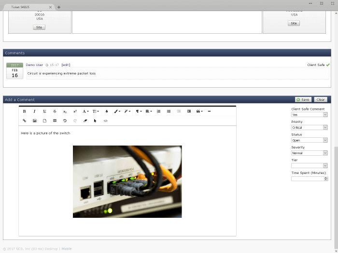Image resolution: width=338 pixels, height=253 pixels.
Task: Undo the last editor action
Action: tap(65, 121)
